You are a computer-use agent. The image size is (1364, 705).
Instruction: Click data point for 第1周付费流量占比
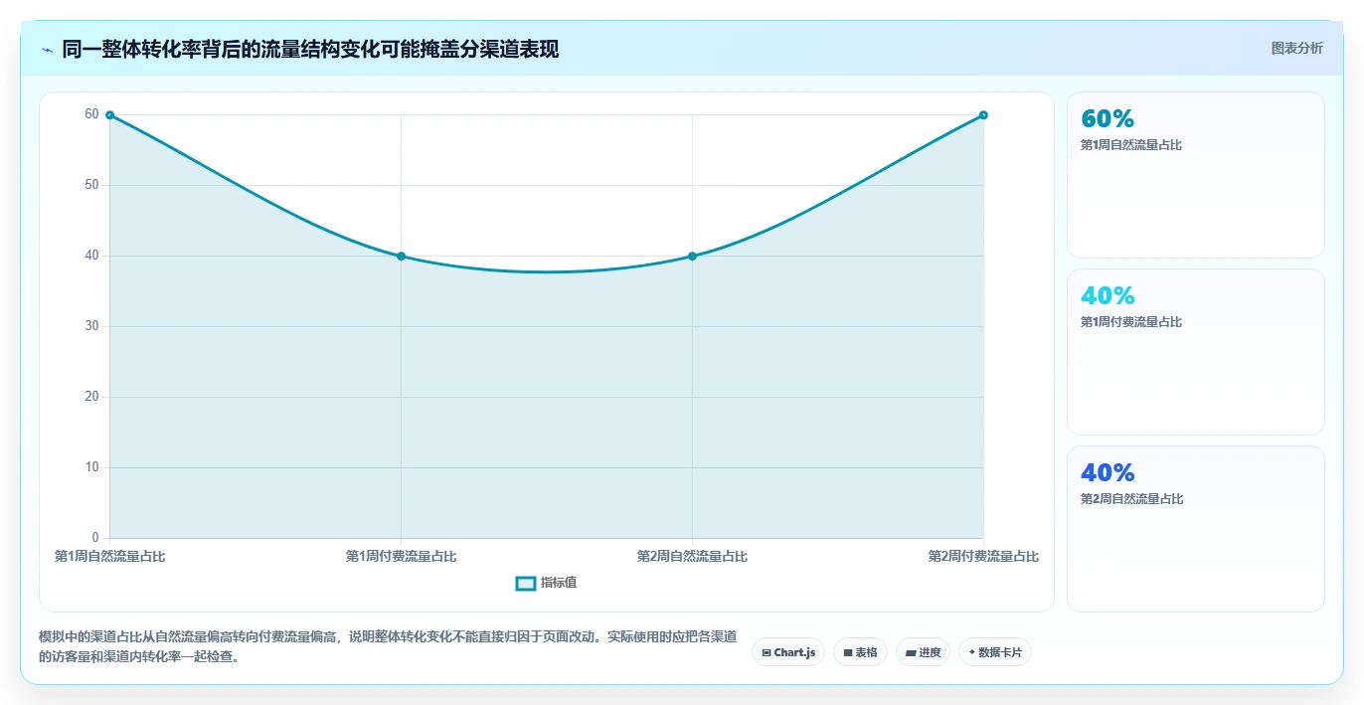[x=401, y=257]
